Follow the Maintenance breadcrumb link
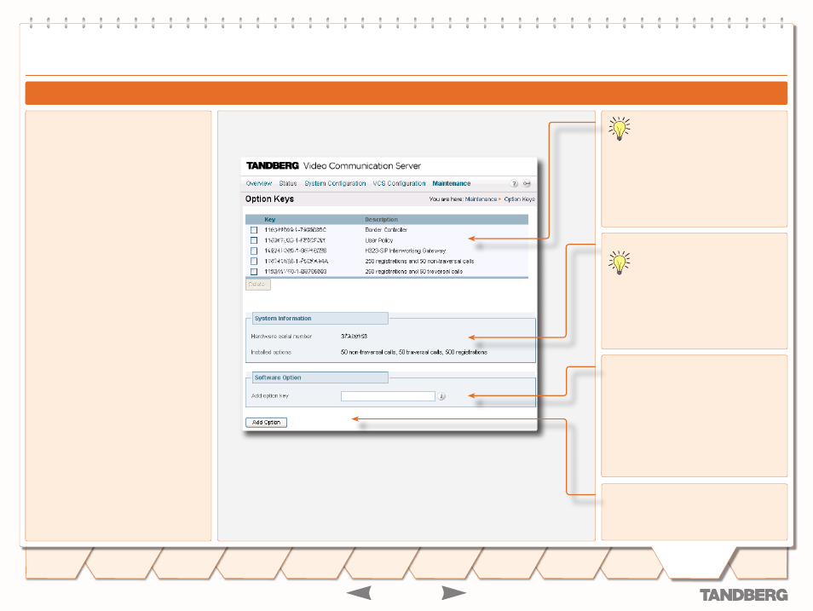The width and height of the screenshot is (813, 611). (481, 199)
